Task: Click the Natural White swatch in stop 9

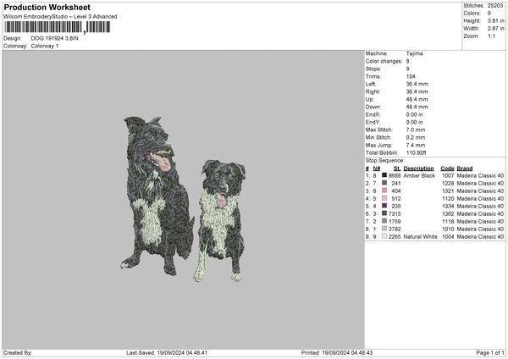Action: pos(384,236)
